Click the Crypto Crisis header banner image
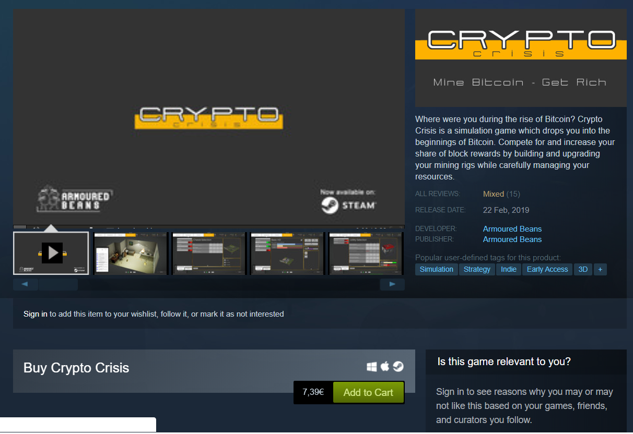633x434 pixels. pyautogui.click(x=521, y=58)
